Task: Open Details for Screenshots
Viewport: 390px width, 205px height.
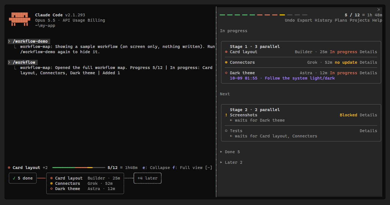Action: [x=368, y=115]
